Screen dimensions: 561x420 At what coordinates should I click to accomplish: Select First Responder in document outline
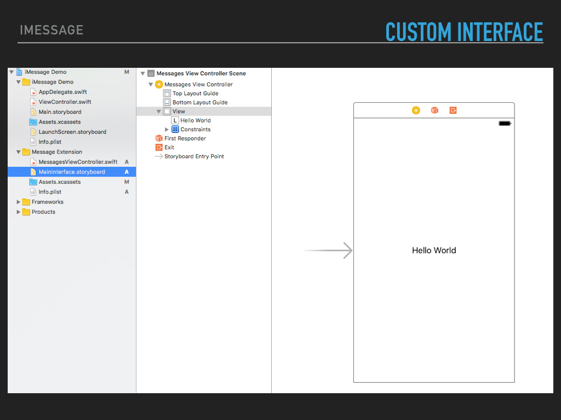click(x=185, y=138)
